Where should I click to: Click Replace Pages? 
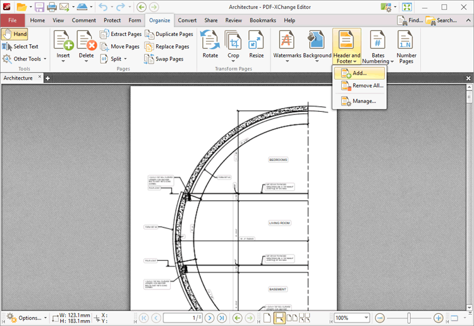point(167,47)
